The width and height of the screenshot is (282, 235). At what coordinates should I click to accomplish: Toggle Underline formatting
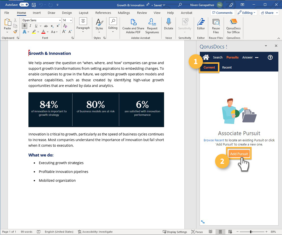[x=36, y=26]
